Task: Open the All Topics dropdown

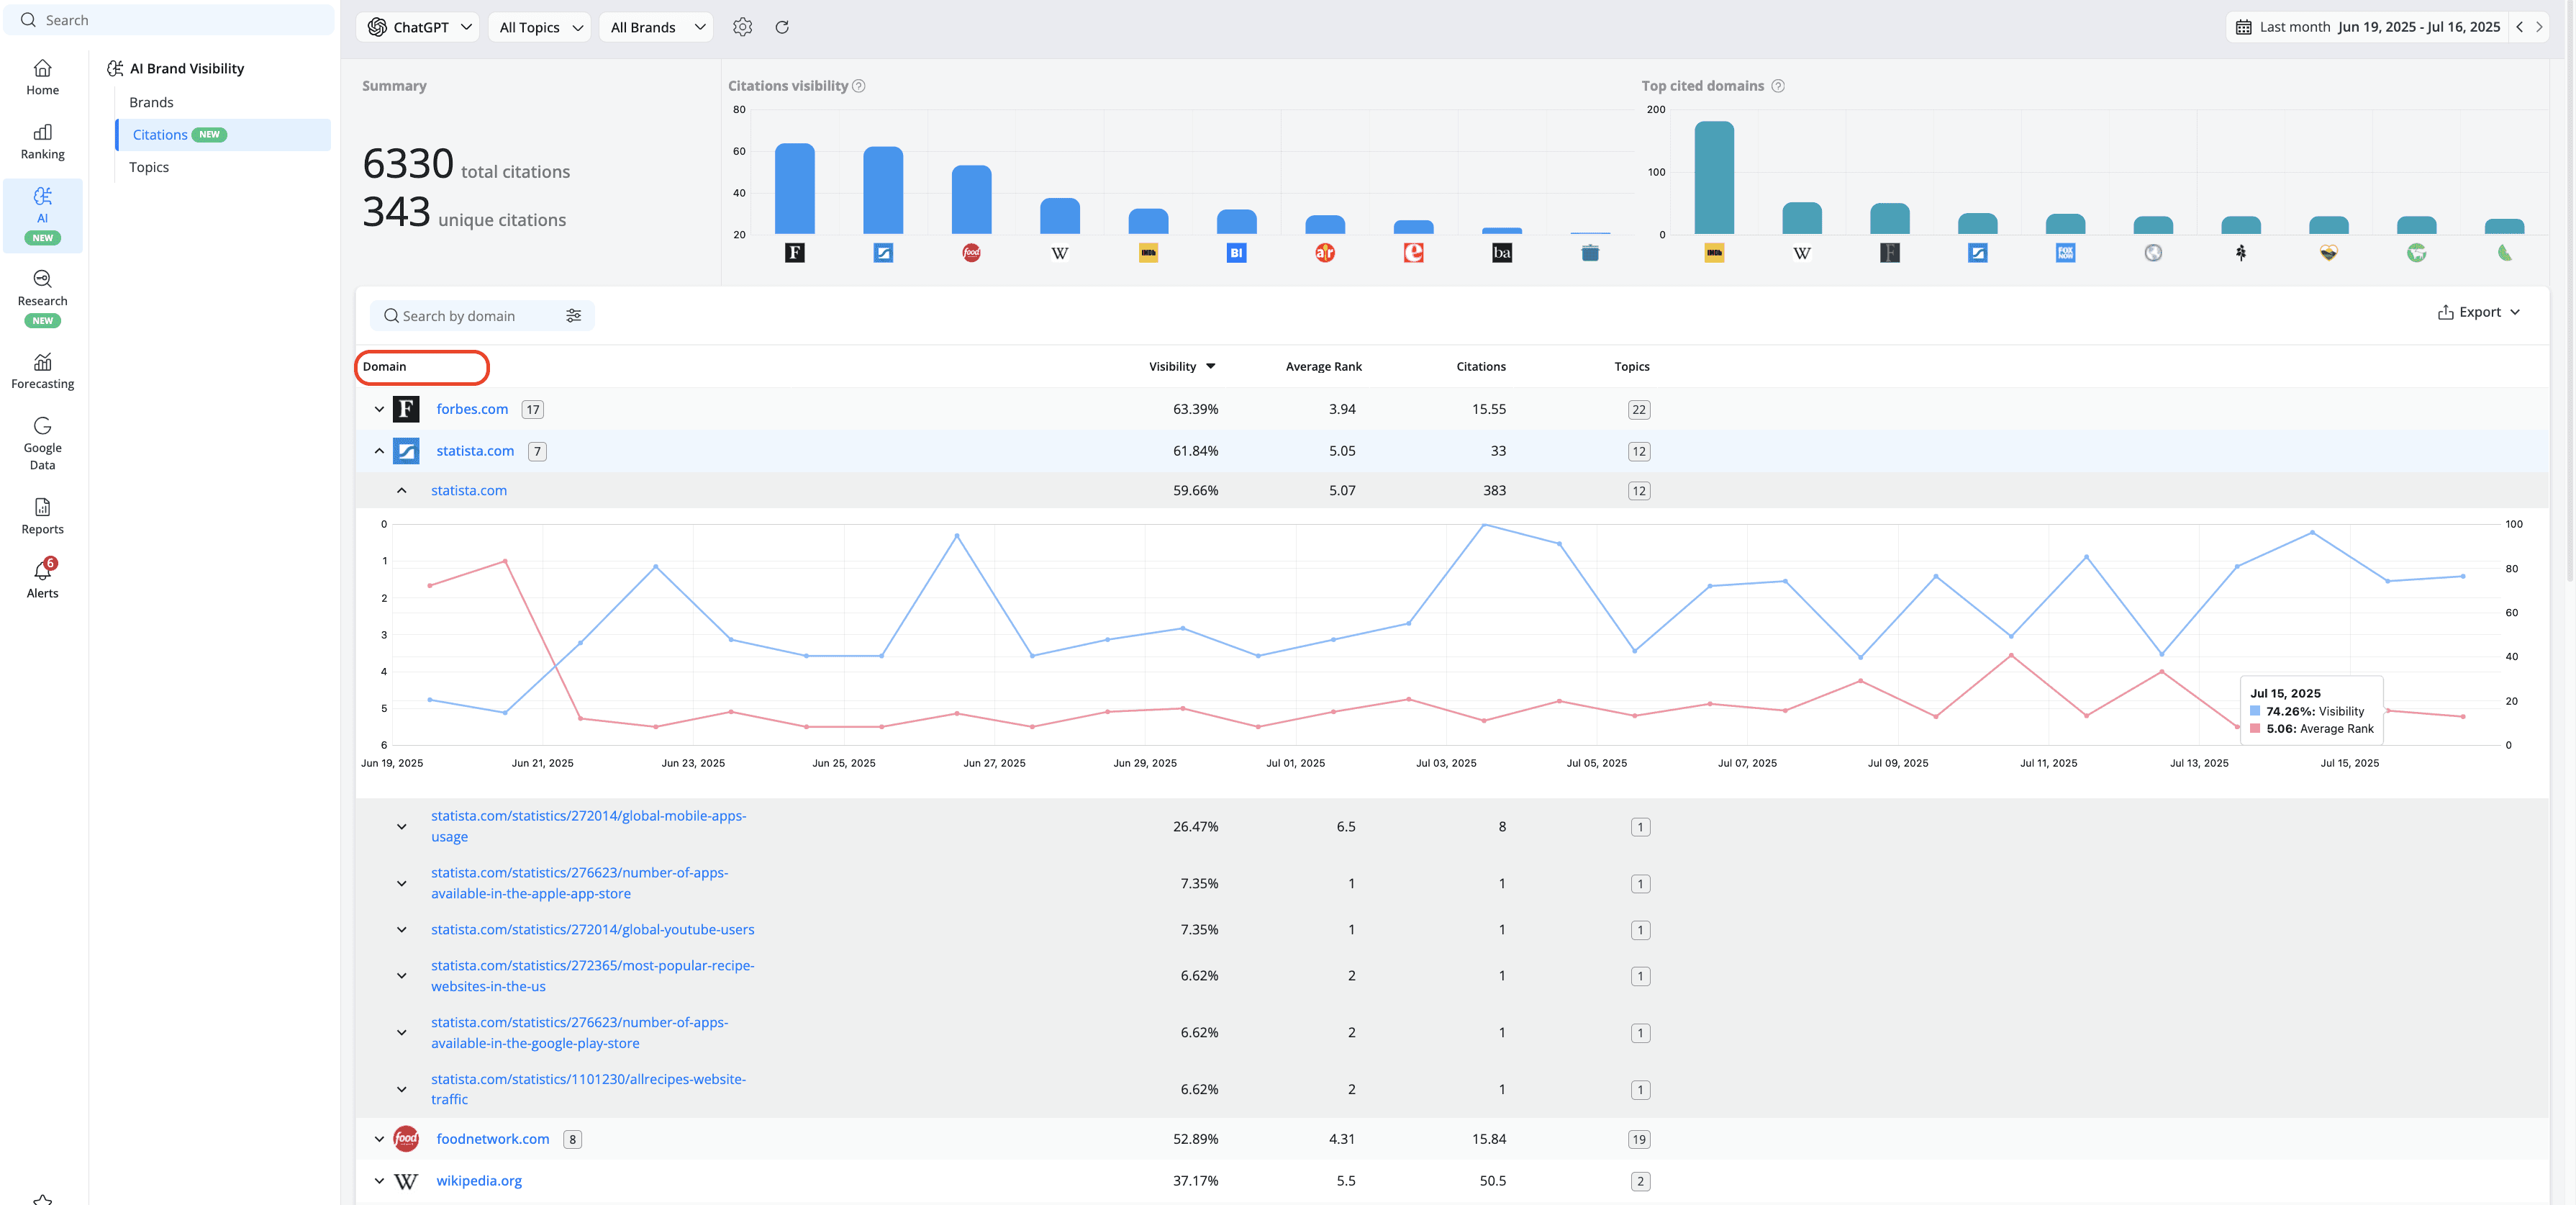Action: click(540, 27)
